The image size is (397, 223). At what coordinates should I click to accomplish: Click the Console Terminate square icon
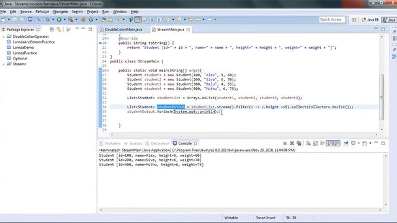tap(285, 143)
